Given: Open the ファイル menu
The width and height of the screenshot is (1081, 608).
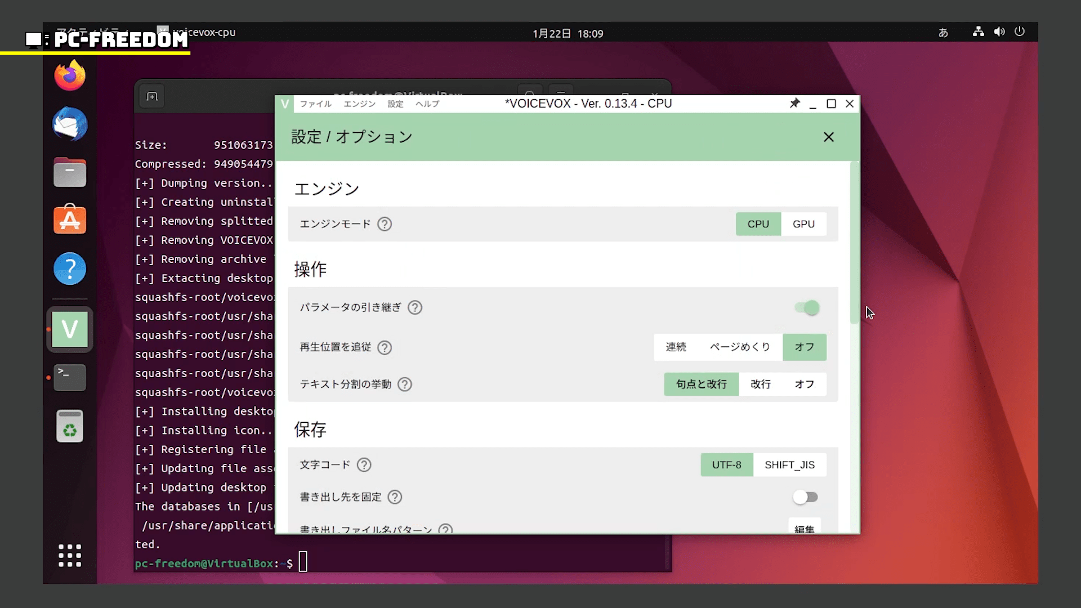Looking at the screenshot, I should pos(315,104).
